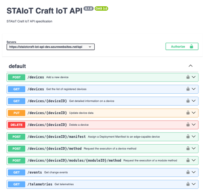The width and height of the screenshot is (208, 191).
Task: Click lock icon on manifest endpoint row
Action: pos(188,136)
